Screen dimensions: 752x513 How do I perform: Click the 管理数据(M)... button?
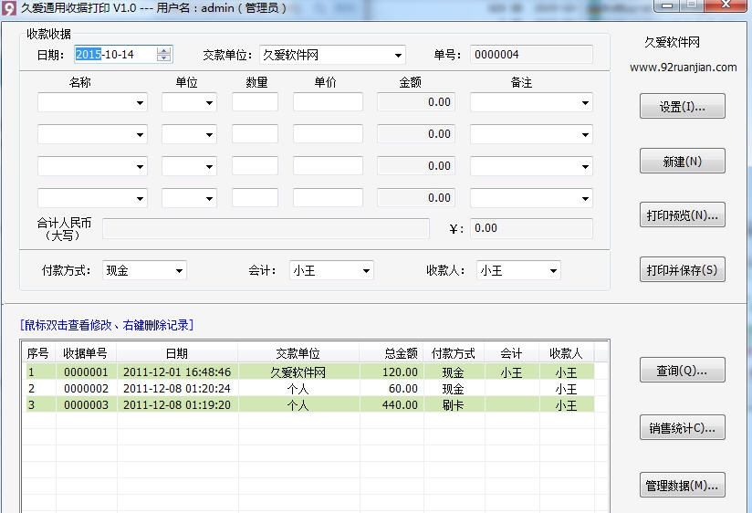pyautogui.click(x=682, y=486)
